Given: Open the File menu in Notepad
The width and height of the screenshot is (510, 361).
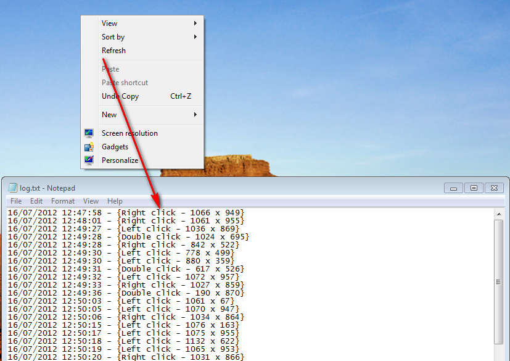Looking at the screenshot, I should pos(15,201).
